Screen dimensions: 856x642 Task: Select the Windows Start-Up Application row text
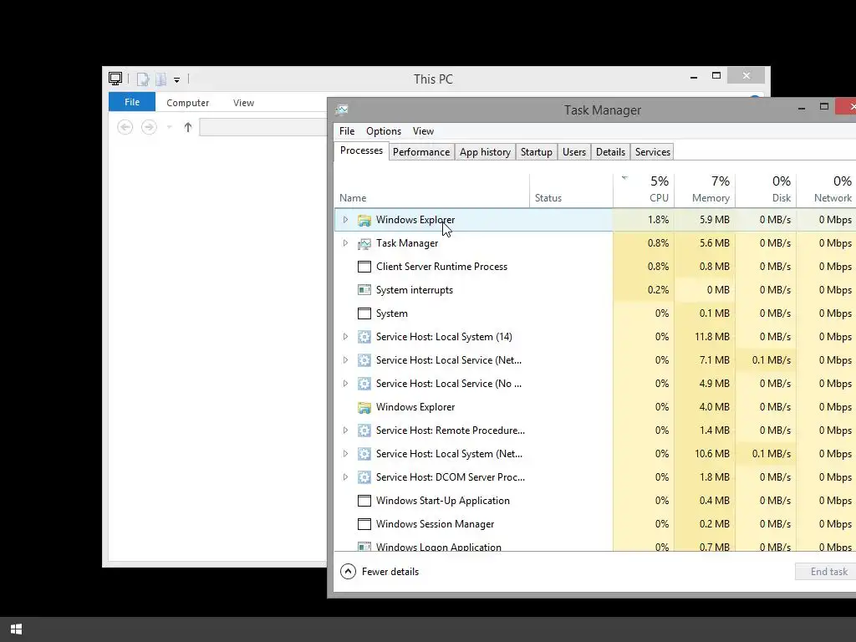pyautogui.click(x=443, y=501)
